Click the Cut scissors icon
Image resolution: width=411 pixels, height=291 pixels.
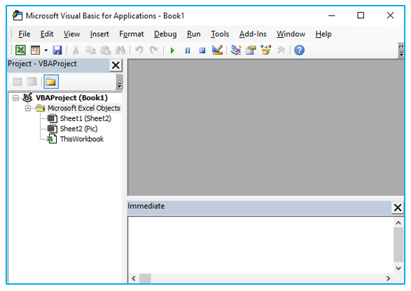click(x=76, y=50)
